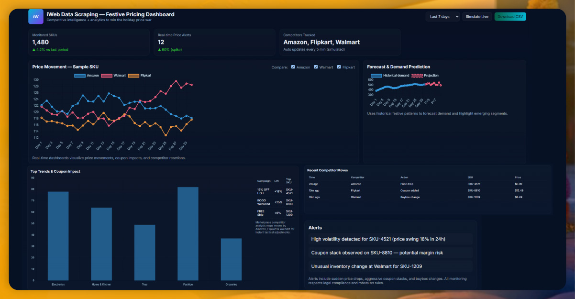
Task: Select the BOGO Weekend campaign row
Action: point(275,202)
